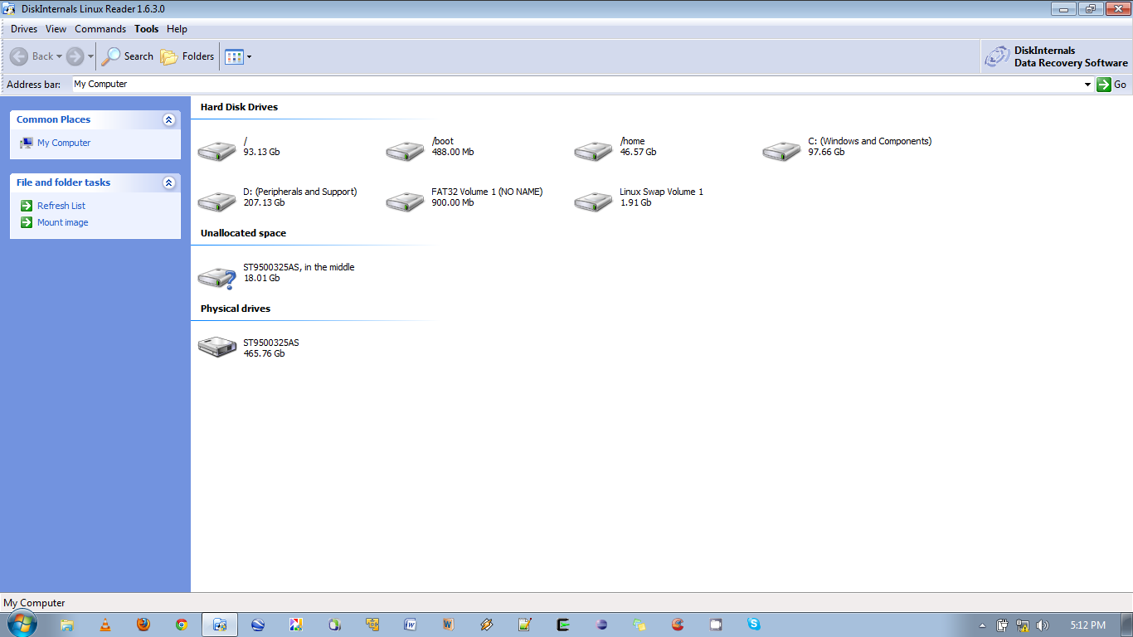
Task: Click the Go button beside the address bar
Action: (1111, 85)
